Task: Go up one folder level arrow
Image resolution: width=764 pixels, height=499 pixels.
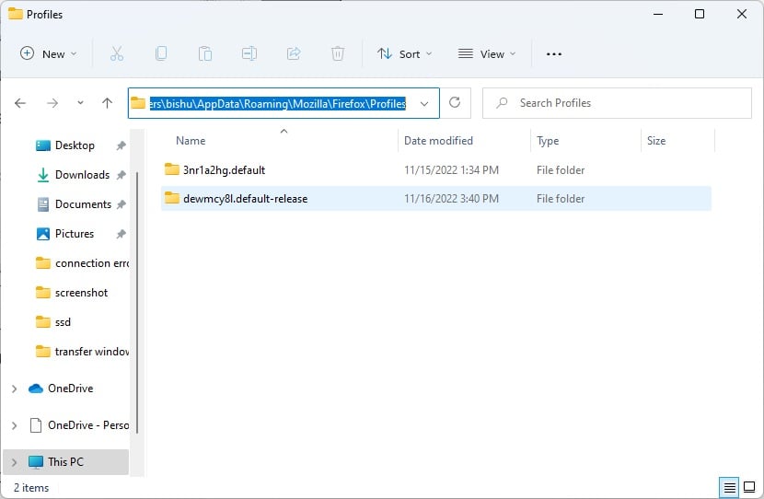Action: pyautogui.click(x=107, y=103)
